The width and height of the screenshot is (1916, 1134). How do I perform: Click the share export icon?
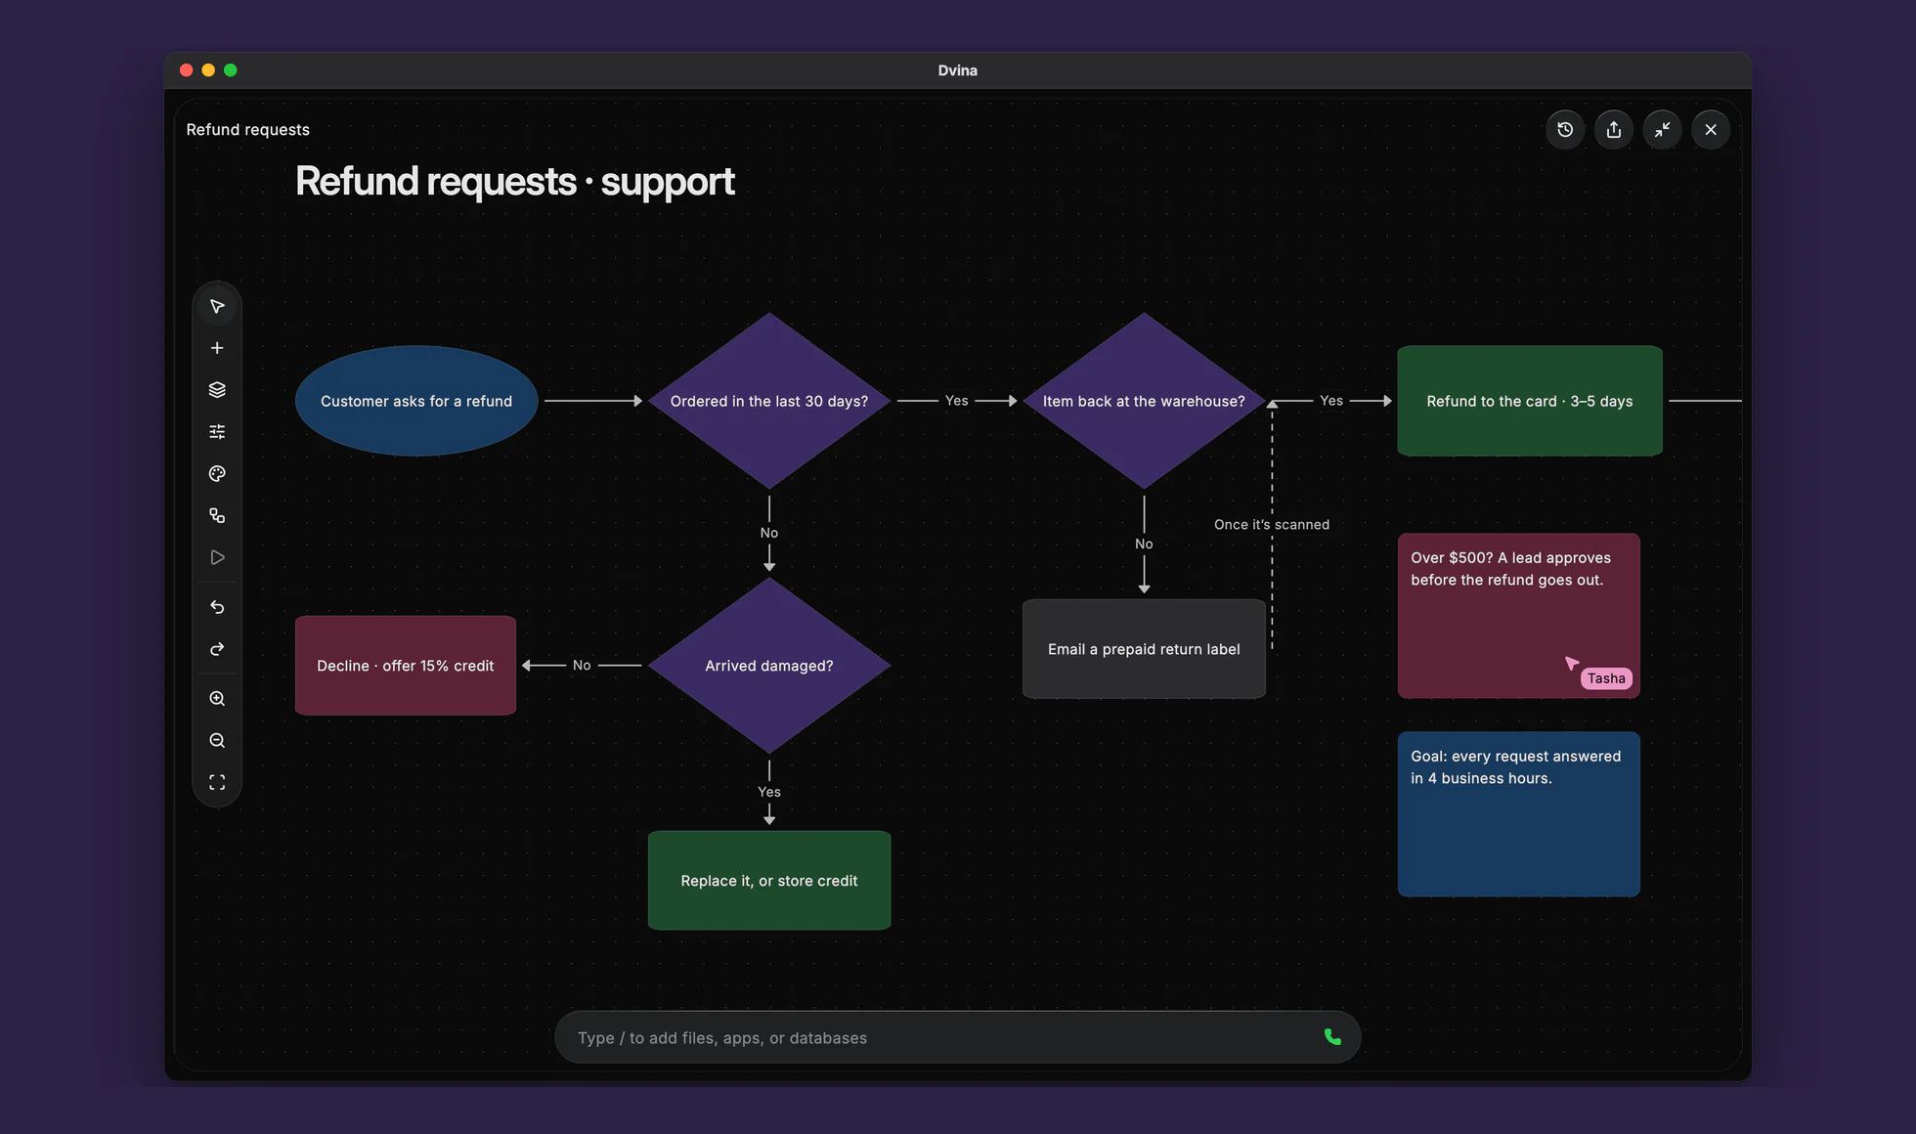click(x=1614, y=129)
